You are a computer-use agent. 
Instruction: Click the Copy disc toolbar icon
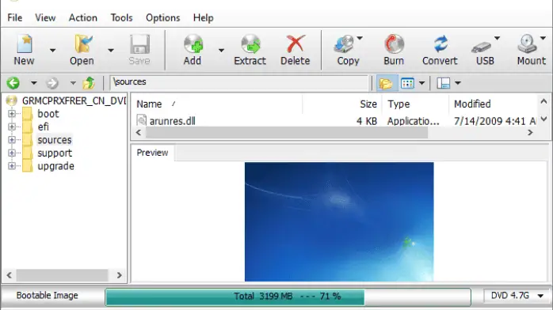coord(344,44)
